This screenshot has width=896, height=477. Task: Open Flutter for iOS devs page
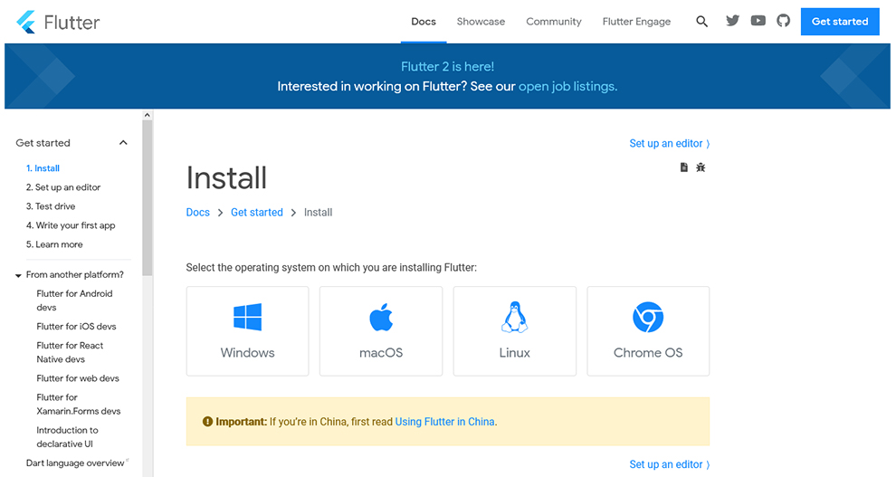coord(76,327)
